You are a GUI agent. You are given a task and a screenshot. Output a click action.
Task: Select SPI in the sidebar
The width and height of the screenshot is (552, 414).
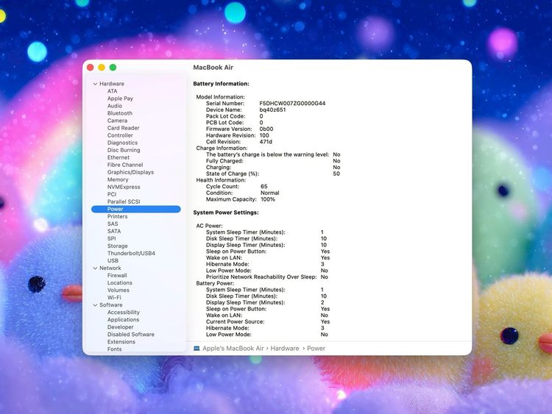pos(112,239)
